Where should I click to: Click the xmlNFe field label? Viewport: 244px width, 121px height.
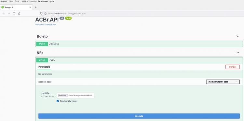(x=45, y=93)
